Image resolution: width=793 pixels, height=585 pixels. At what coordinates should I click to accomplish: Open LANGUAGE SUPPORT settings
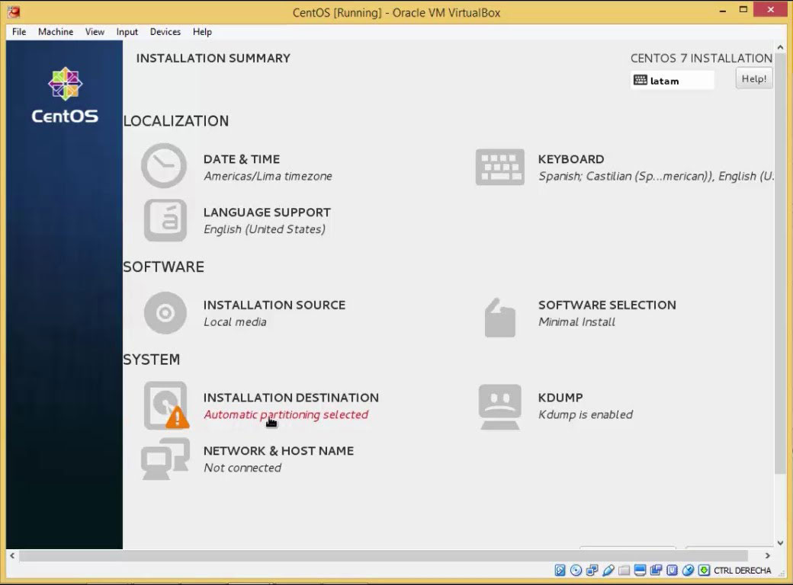267,213
